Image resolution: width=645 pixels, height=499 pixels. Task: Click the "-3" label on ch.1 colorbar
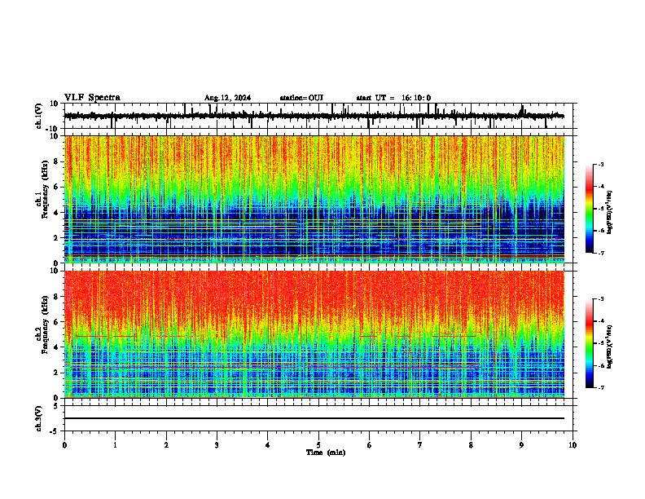(x=600, y=164)
